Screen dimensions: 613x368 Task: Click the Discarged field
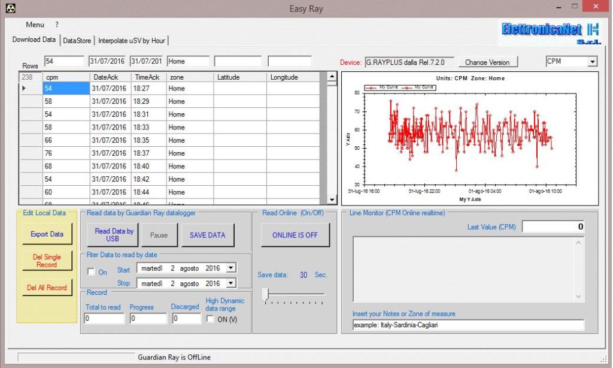pos(187,318)
